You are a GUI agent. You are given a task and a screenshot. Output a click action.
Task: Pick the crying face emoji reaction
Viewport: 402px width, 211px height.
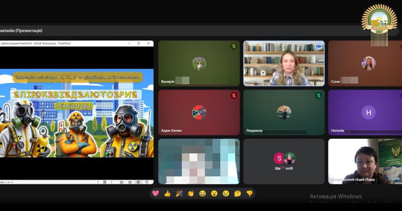226,193
